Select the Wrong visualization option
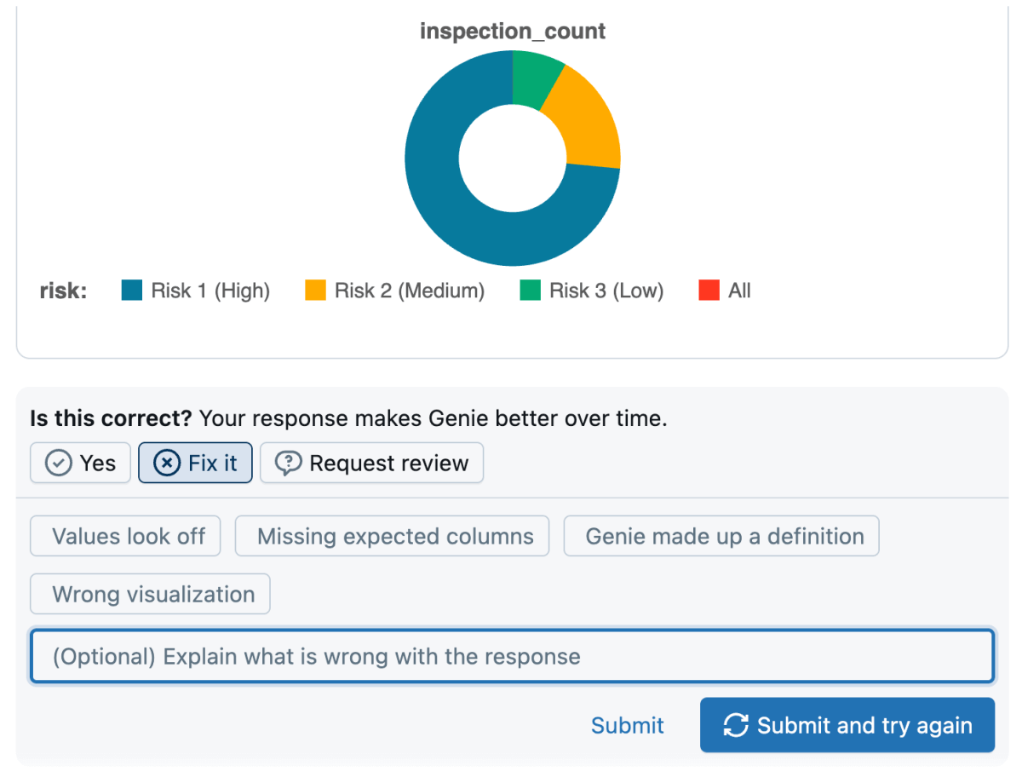 pos(151,595)
